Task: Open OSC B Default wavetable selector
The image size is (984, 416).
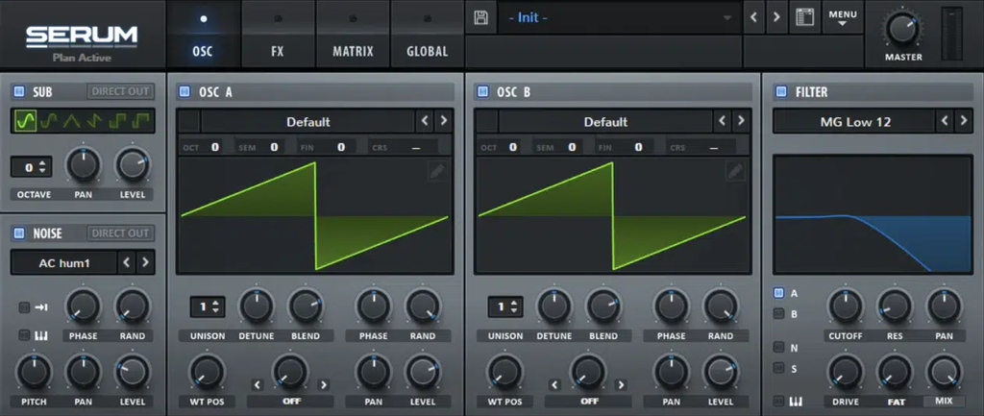Action: 605,122
